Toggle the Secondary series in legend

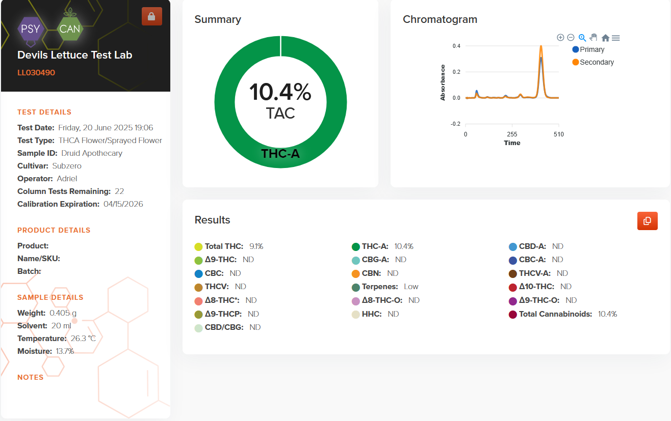(x=592, y=62)
